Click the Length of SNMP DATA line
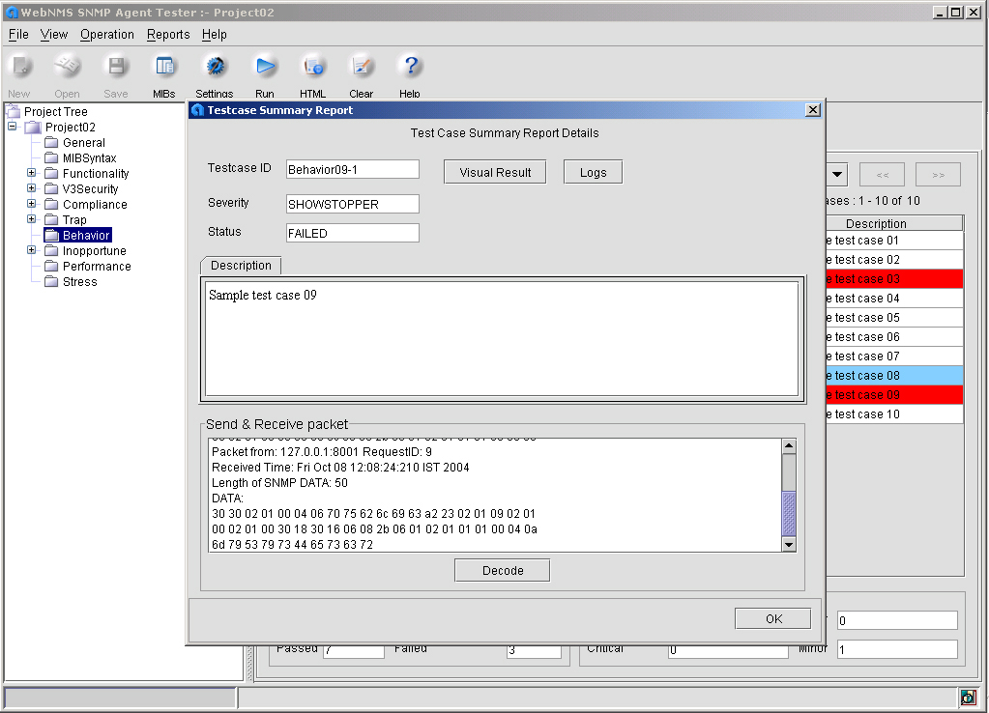Image resolution: width=989 pixels, height=713 pixels. (279, 483)
